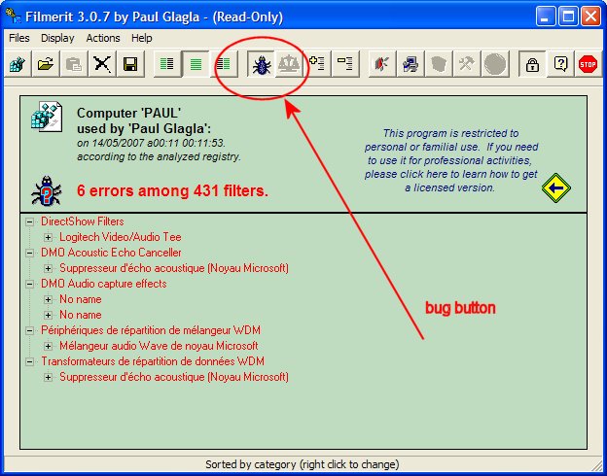Screen dimensions: 607x476
Task: Click the bug with question mark icon
Action: (x=47, y=190)
